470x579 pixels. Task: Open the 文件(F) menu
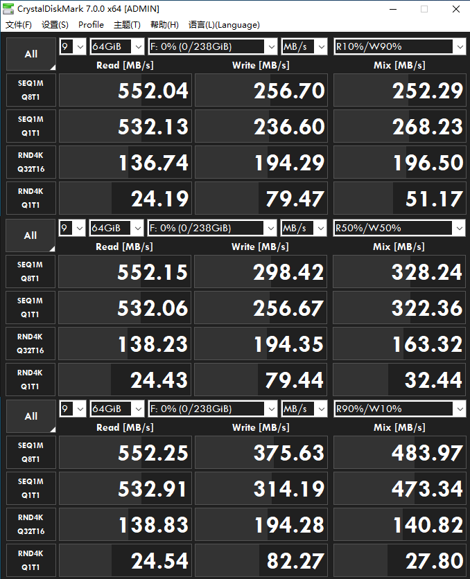(19, 25)
